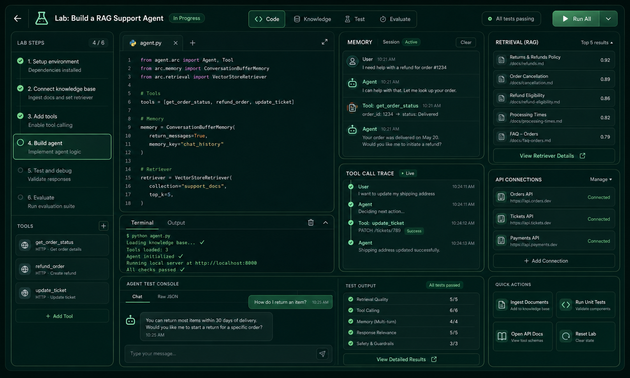Open the Output tab in terminal panel

click(x=176, y=223)
